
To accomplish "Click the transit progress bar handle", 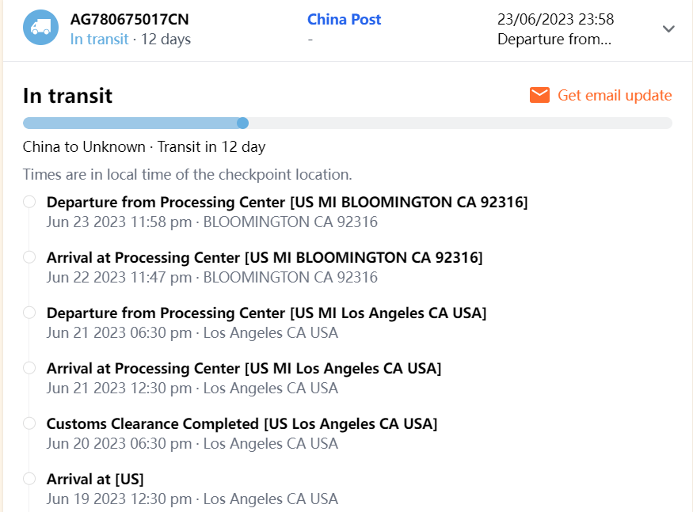I will pyautogui.click(x=243, y=123).
